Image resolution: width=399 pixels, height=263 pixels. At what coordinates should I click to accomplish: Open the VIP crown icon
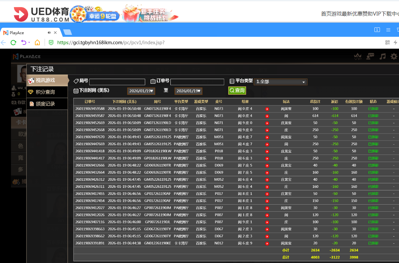358,56
